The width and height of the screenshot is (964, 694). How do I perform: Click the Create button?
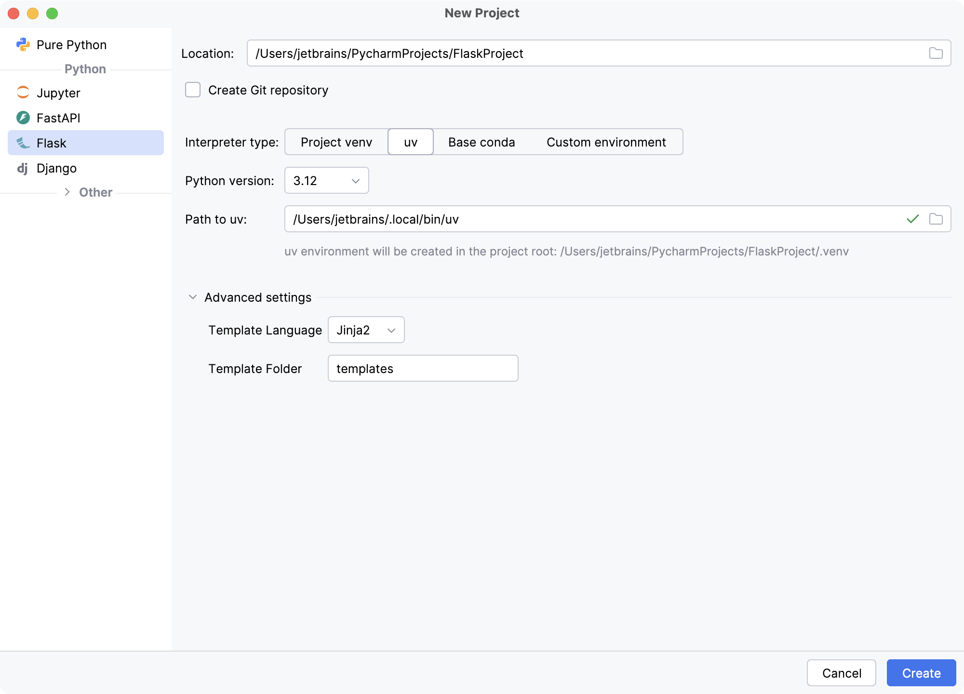(921, 673)
